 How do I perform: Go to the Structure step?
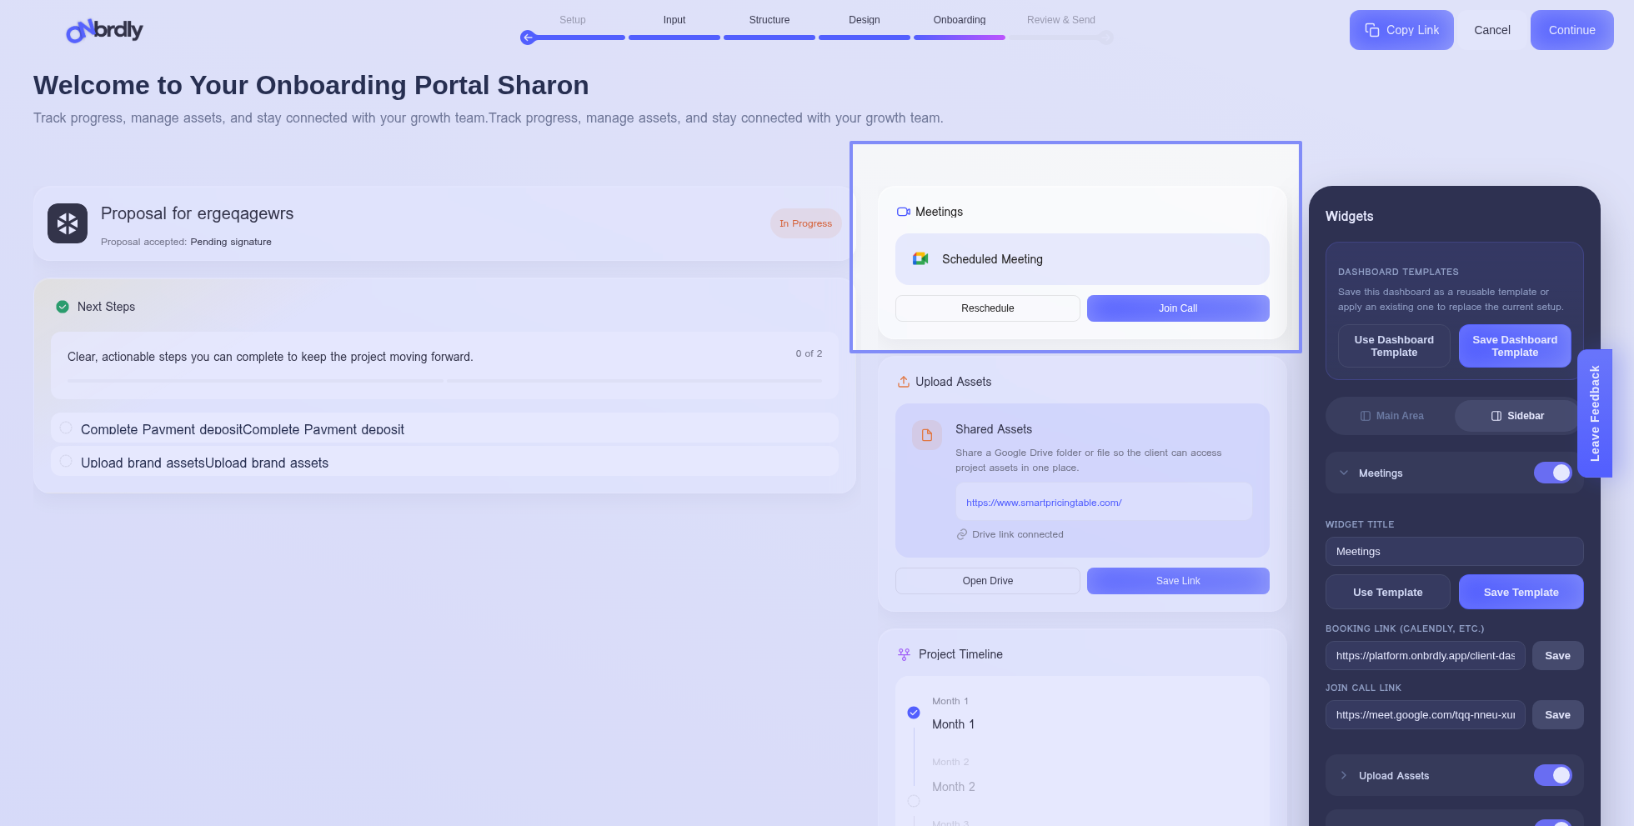point(769,20)
